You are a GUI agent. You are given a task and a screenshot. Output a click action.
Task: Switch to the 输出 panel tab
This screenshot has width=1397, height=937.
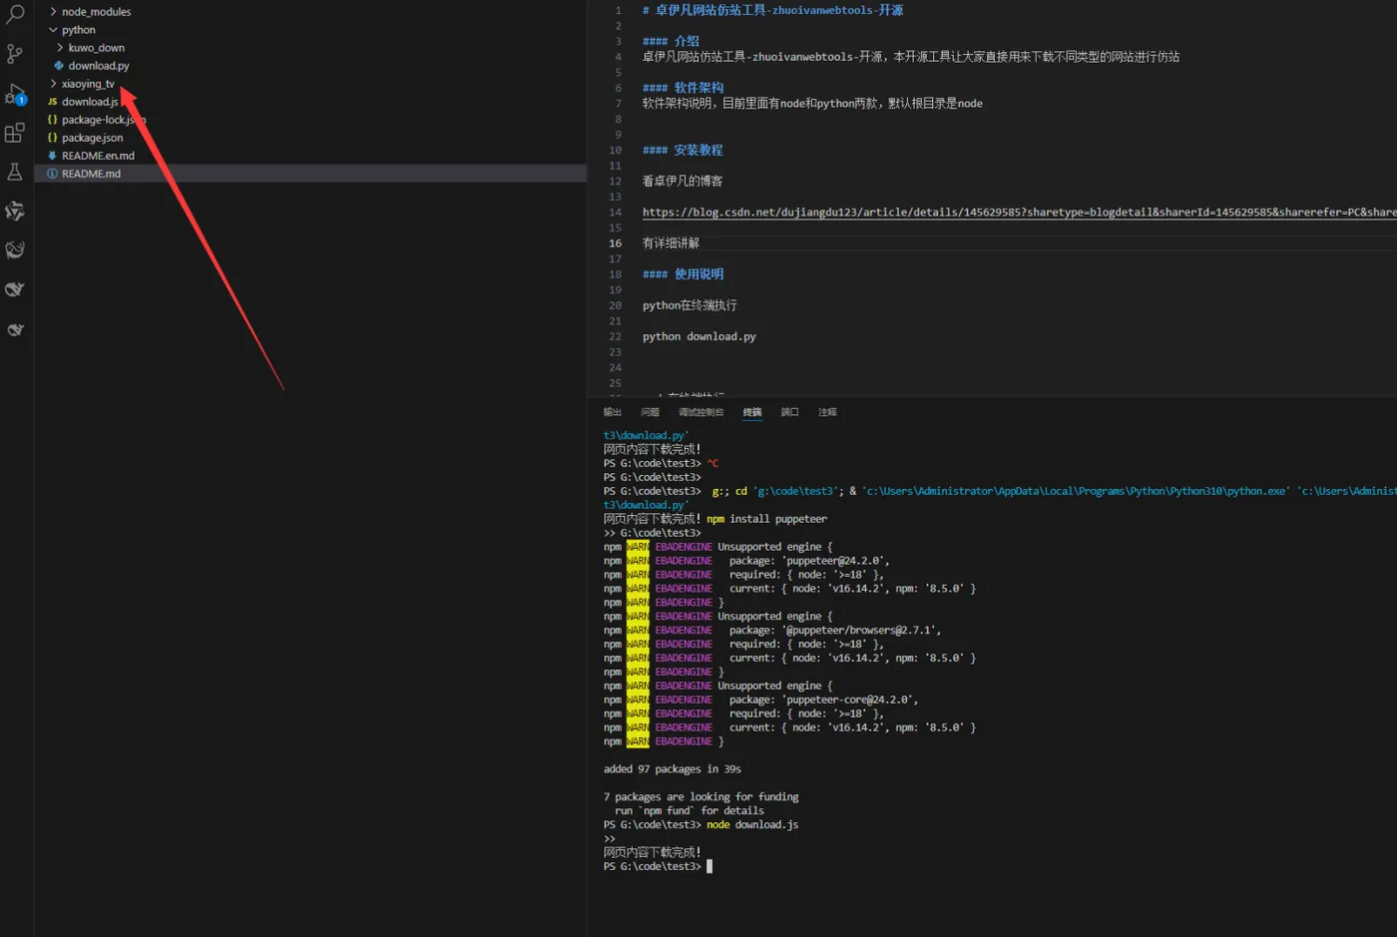[612, 412]
